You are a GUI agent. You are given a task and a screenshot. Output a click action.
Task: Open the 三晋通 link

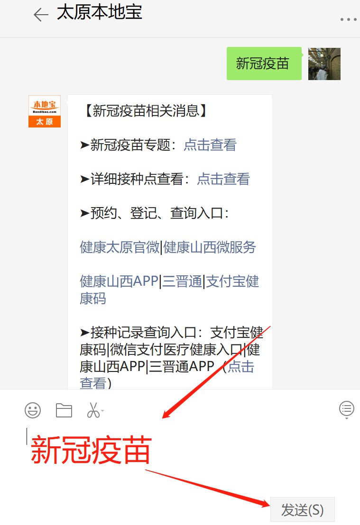pyautogui.click(x=182, y=281)
